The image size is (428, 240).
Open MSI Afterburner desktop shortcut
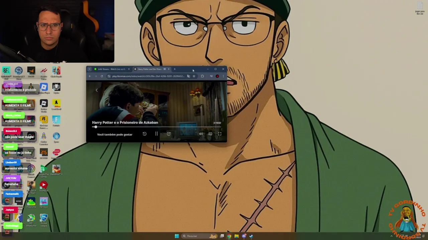click(31, 220)
